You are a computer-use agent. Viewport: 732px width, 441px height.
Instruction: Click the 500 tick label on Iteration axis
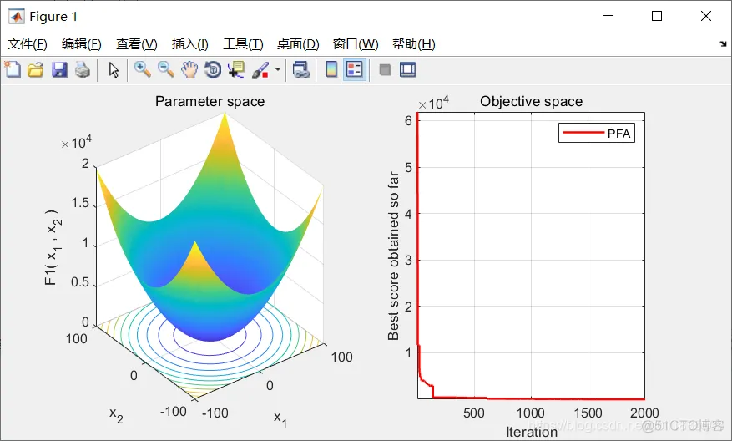coord(474,413)
